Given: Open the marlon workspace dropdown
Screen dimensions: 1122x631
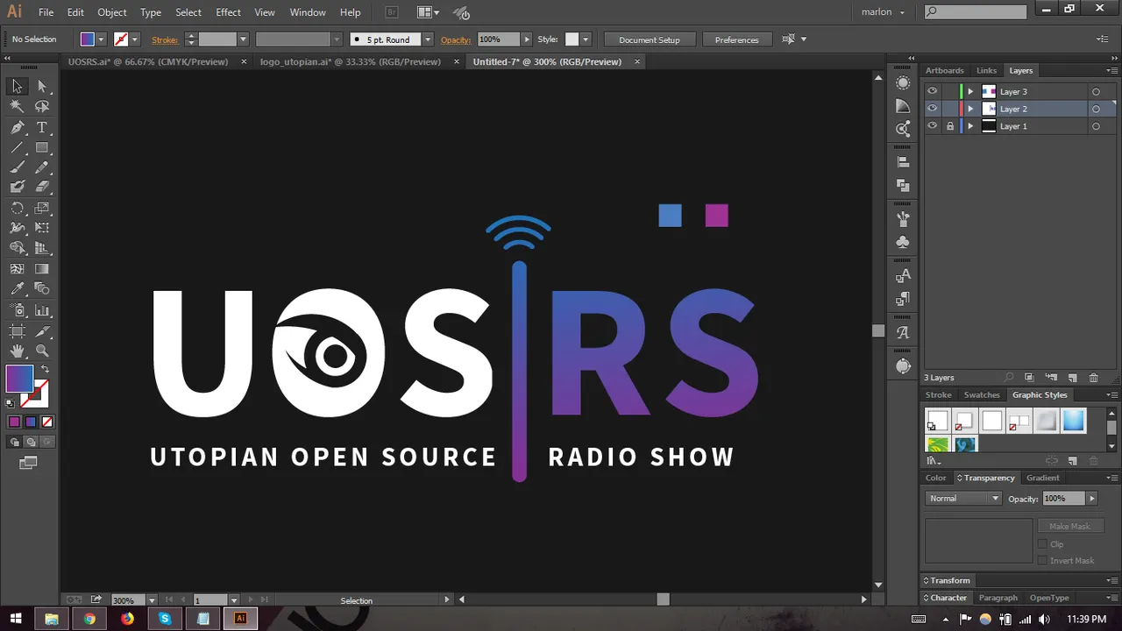Looking at the screenshot, I should click(x=883, y=12).
